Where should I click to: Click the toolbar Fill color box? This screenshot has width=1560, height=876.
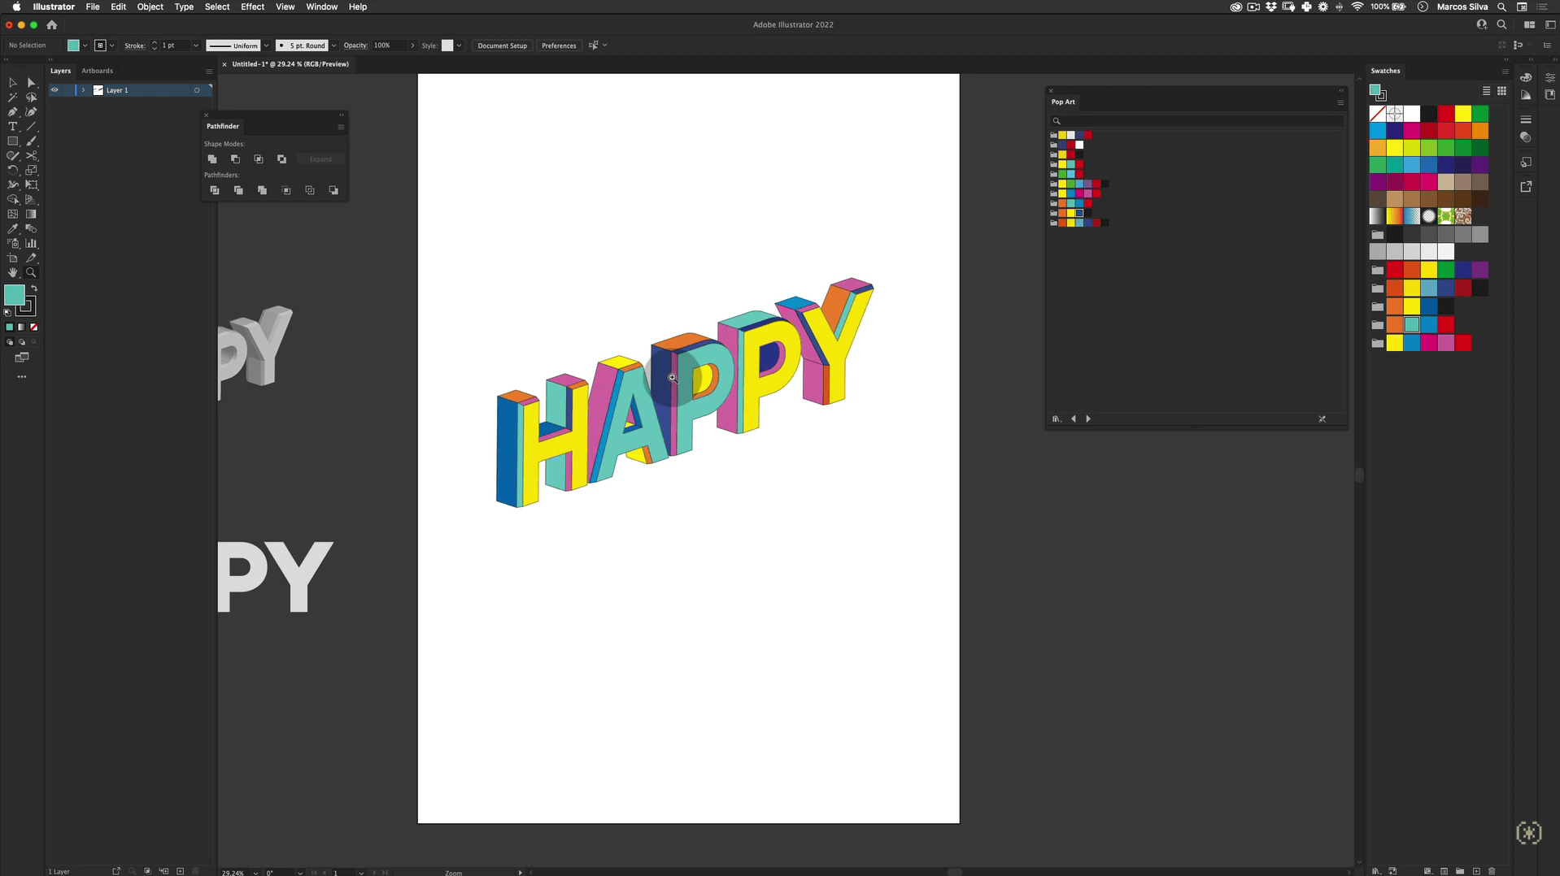click(x=14, y=295)
